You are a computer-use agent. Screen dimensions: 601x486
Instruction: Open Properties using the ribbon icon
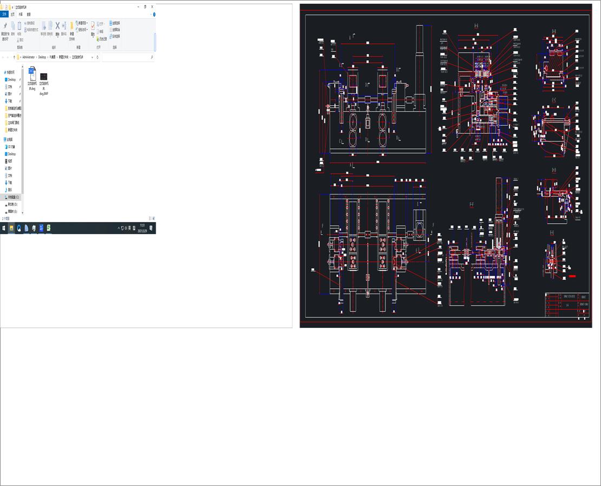[x=93, y=26]
